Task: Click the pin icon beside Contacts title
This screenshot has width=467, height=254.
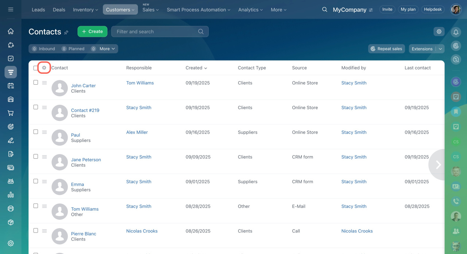Action: [x=66, y=32]
